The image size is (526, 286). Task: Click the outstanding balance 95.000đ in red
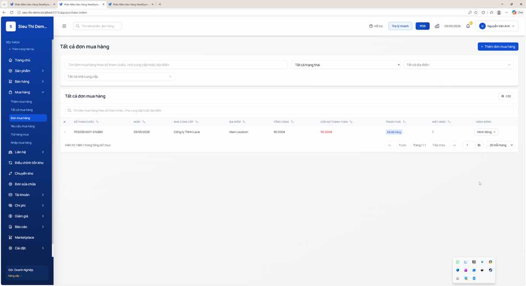pyautogui.click(x=326, y=132)
